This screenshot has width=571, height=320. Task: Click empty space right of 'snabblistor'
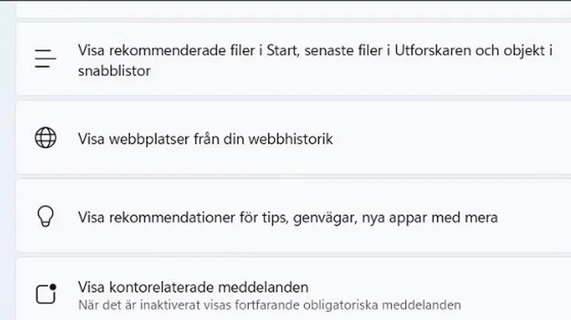(x=343, y=72)
